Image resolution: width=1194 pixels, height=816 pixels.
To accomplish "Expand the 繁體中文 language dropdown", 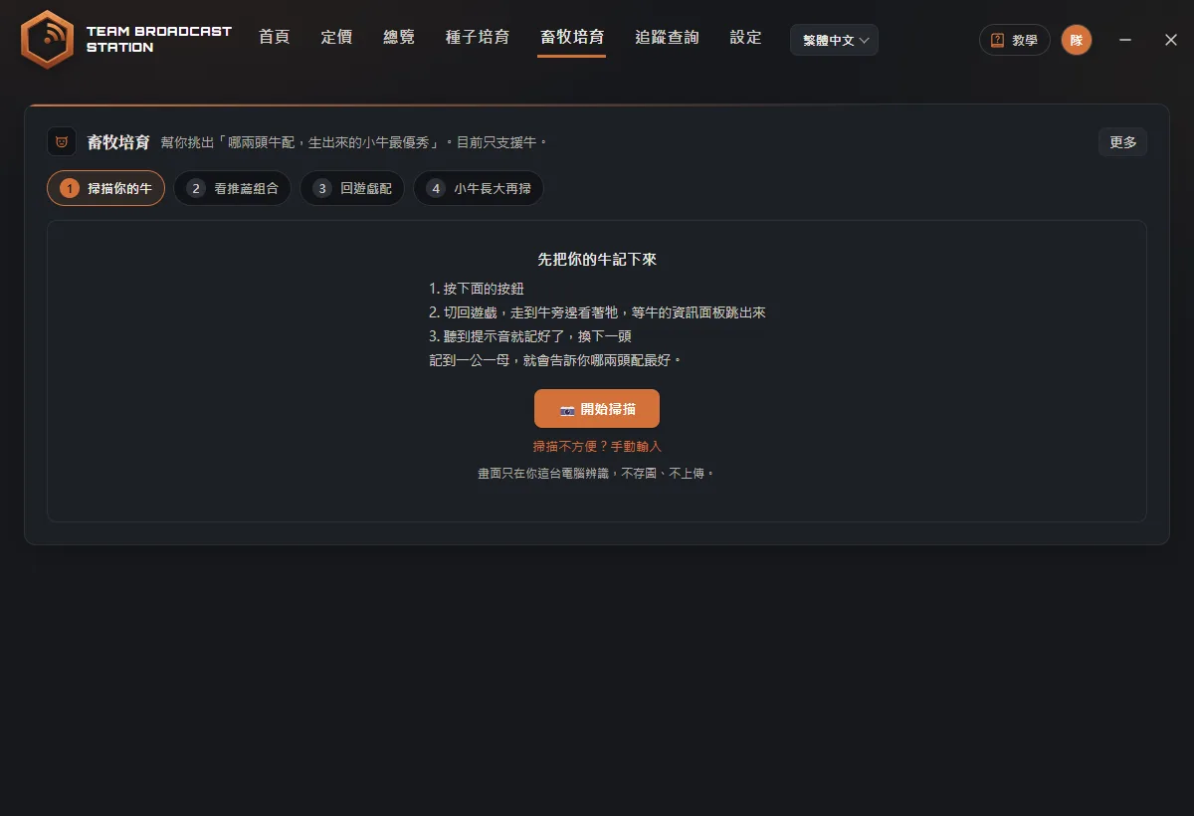I will [x=834, y=40].
